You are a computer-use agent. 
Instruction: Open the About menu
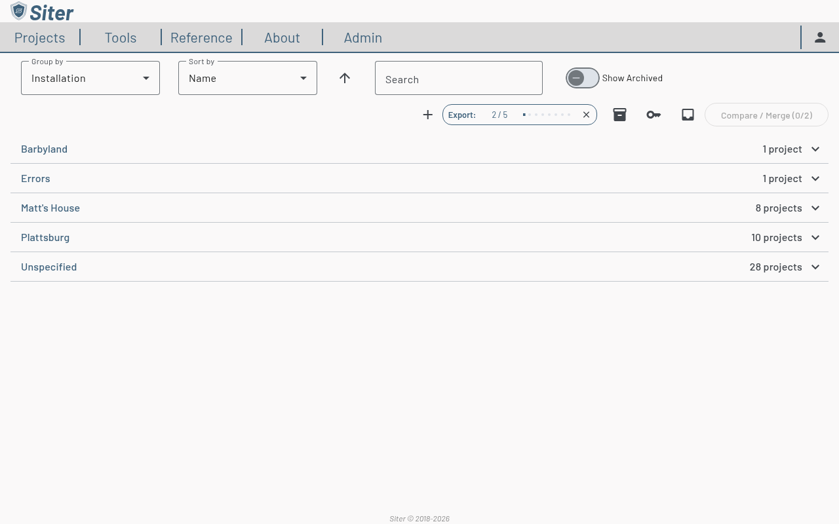tap(282, 37)
